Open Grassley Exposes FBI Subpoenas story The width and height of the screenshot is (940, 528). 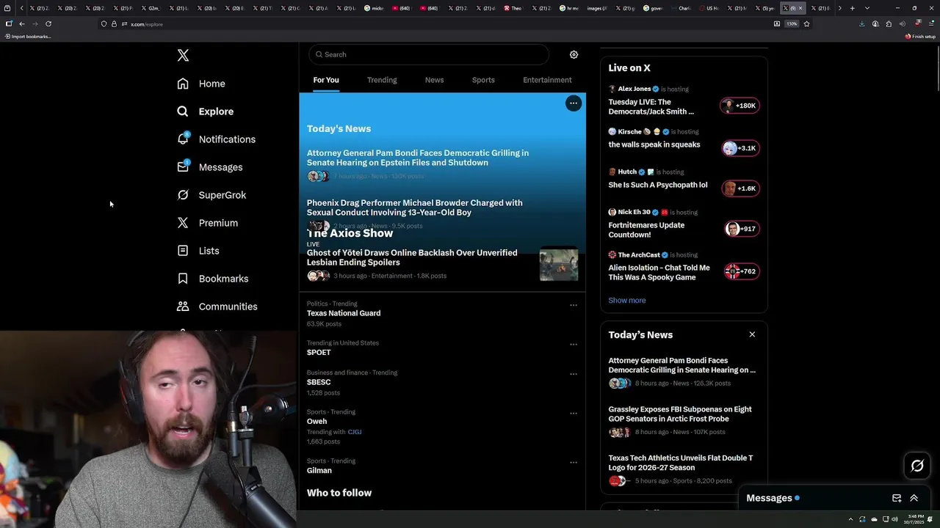coord(680,414)
